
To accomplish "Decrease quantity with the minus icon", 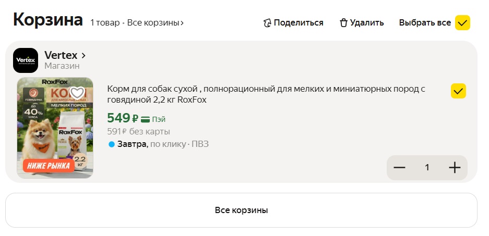I will coord(399,167).
